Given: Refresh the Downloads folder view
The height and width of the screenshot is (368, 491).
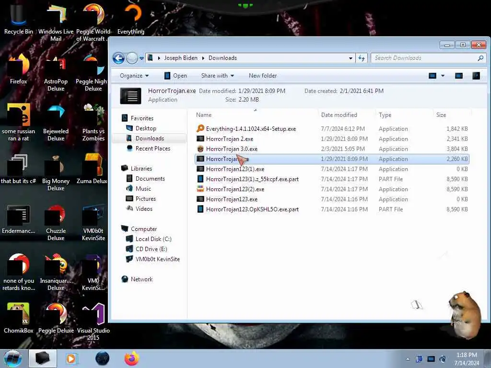Looking at the screenshot, I should (362, 58).
